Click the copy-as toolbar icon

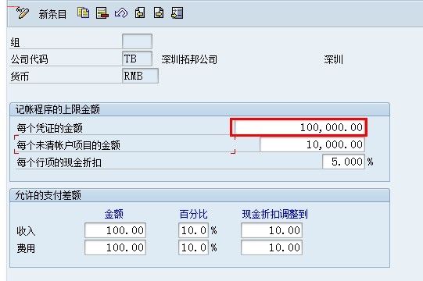point(83,12)
